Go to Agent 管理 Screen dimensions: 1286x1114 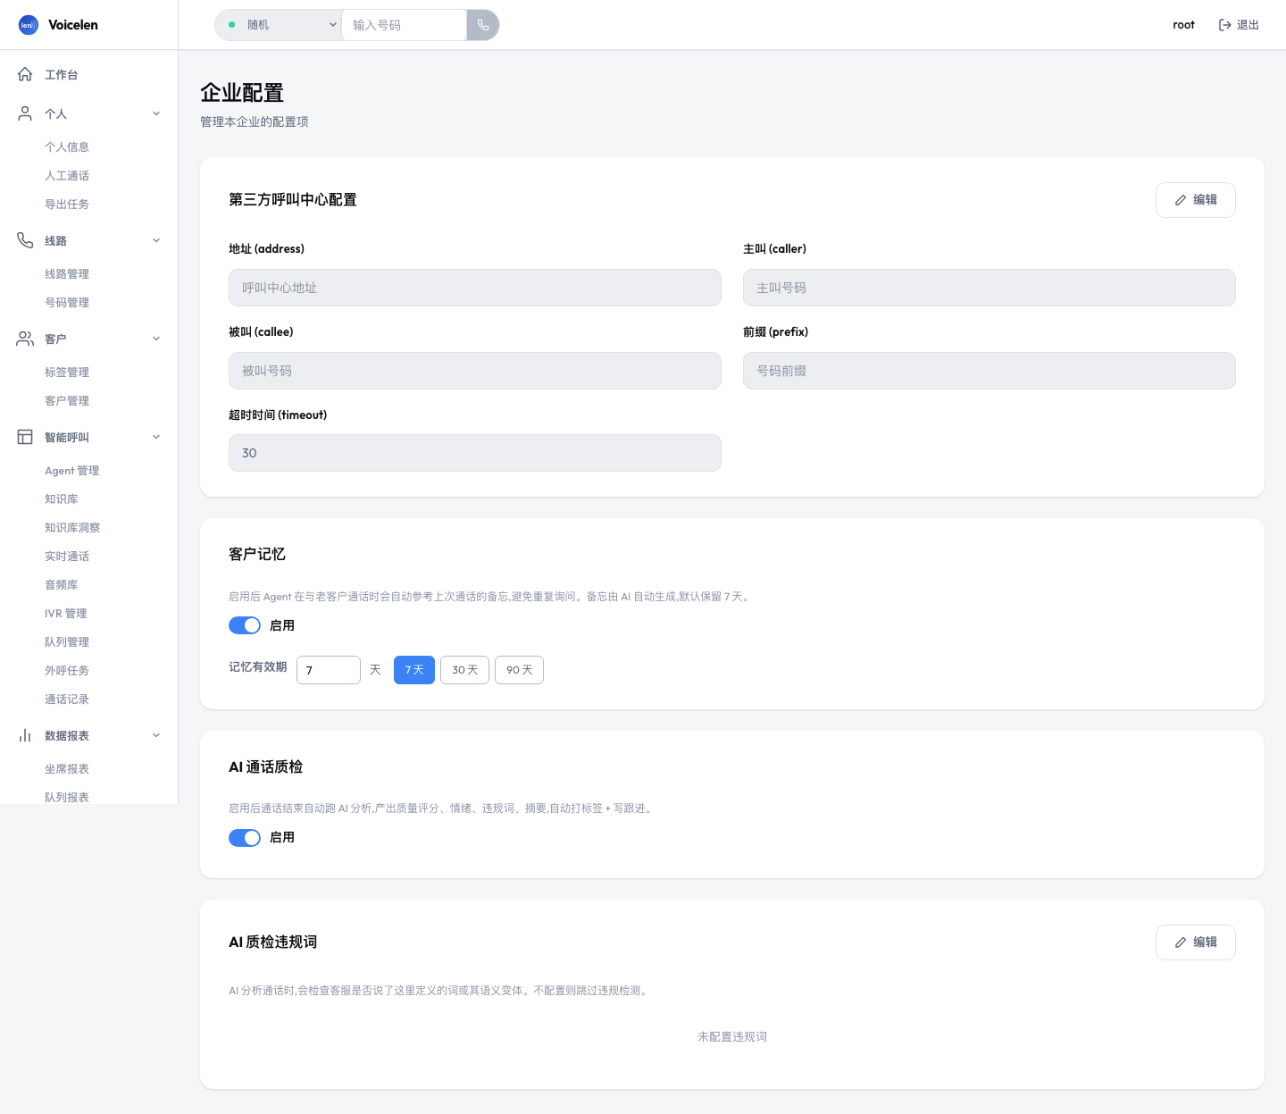71,470
